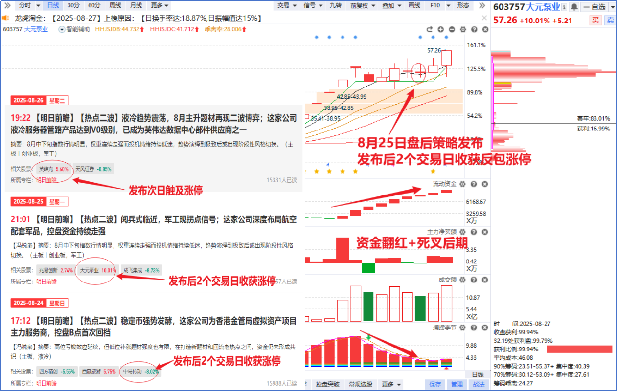Screen dimensions: 617x391
Task: Open settings gear of 成交额 indicator
Action: point(462,280)
